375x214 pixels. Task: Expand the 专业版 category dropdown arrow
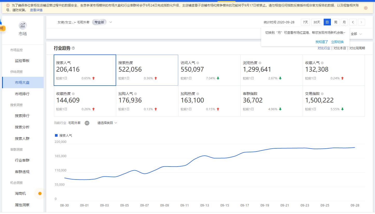click(111, 22)
